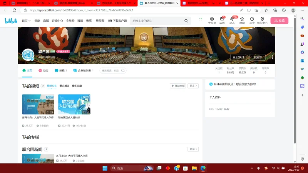Screen dimensions: 308x173
Task: Click the 联合国 profile avatar
Action: pos(28,55)
